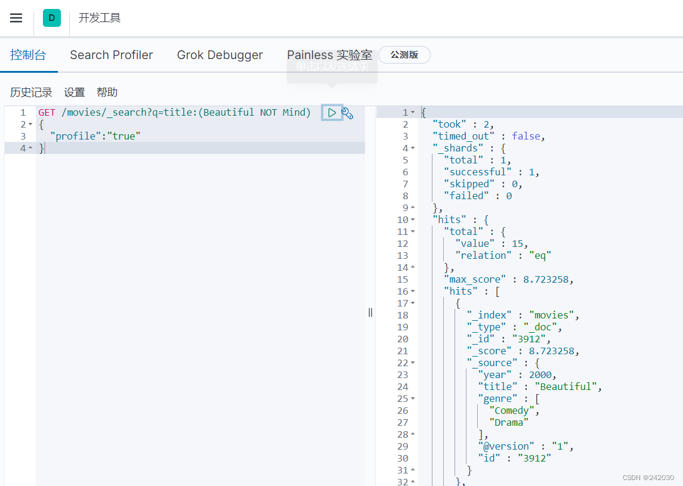Click the "@version" : "1" line

coord(526,447)
